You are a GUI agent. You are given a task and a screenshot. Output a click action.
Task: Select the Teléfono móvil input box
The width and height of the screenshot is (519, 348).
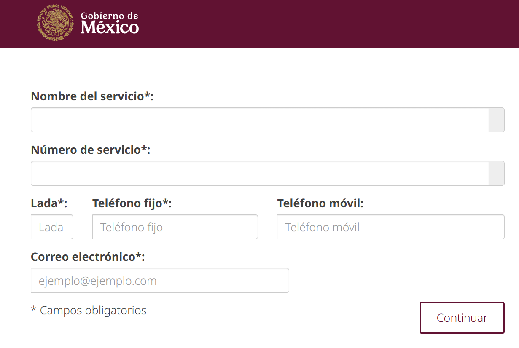click(390, 227)
